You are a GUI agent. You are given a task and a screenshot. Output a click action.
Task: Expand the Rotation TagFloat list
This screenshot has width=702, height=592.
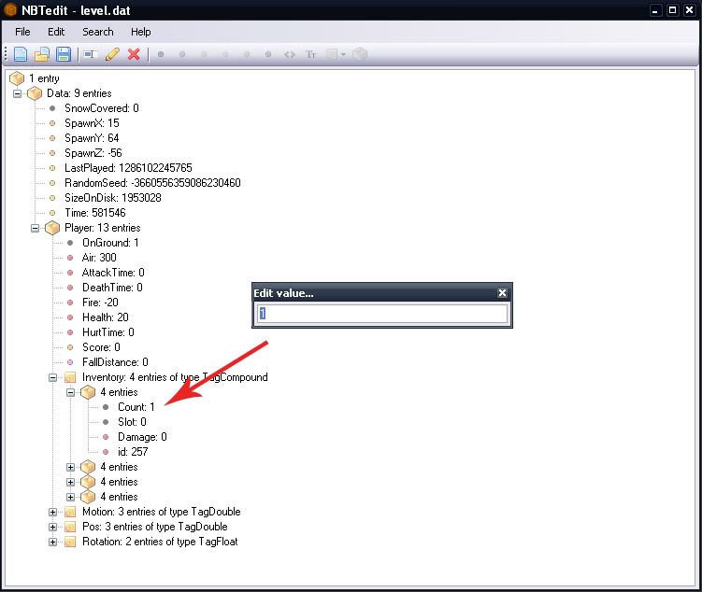(53, 542)
